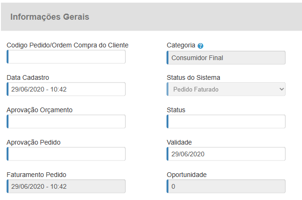Screen dimensions: 302x200
Task: Click the Categoria help question-mark icon
Action: pos(200,46)
